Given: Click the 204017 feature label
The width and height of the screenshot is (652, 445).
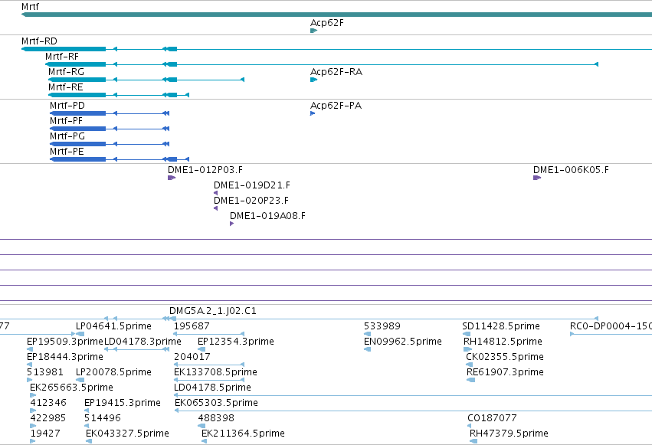Looking at the screenshot, I should pos(192,357).
